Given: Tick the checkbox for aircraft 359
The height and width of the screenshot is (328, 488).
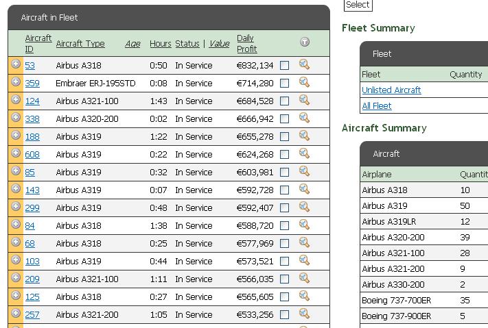Looking at the screenshot, I should pos(284,84).
